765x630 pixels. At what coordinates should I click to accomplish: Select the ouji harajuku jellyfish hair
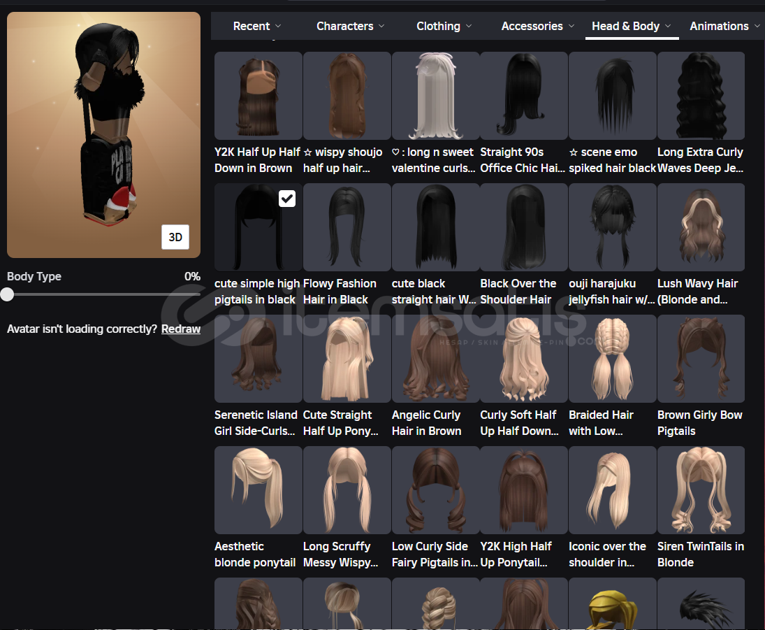point(612,227)
